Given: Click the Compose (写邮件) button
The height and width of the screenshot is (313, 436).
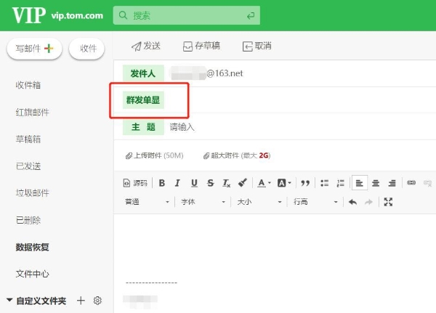Looking at the screenshot, I should pyautogui.click(x=34, y=49).
